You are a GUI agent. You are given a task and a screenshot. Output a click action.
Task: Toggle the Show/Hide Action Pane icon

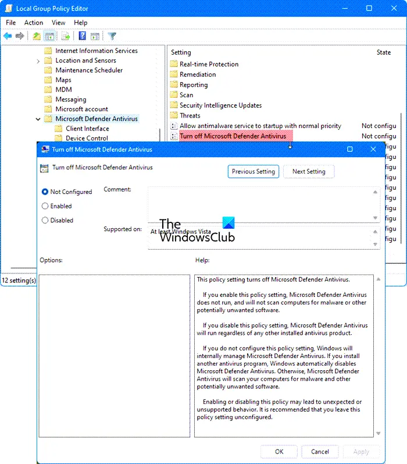pos(95,36)
